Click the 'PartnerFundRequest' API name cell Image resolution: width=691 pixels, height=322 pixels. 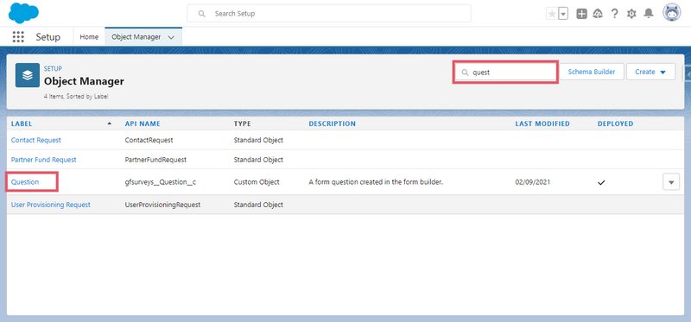tap(155, 160)
